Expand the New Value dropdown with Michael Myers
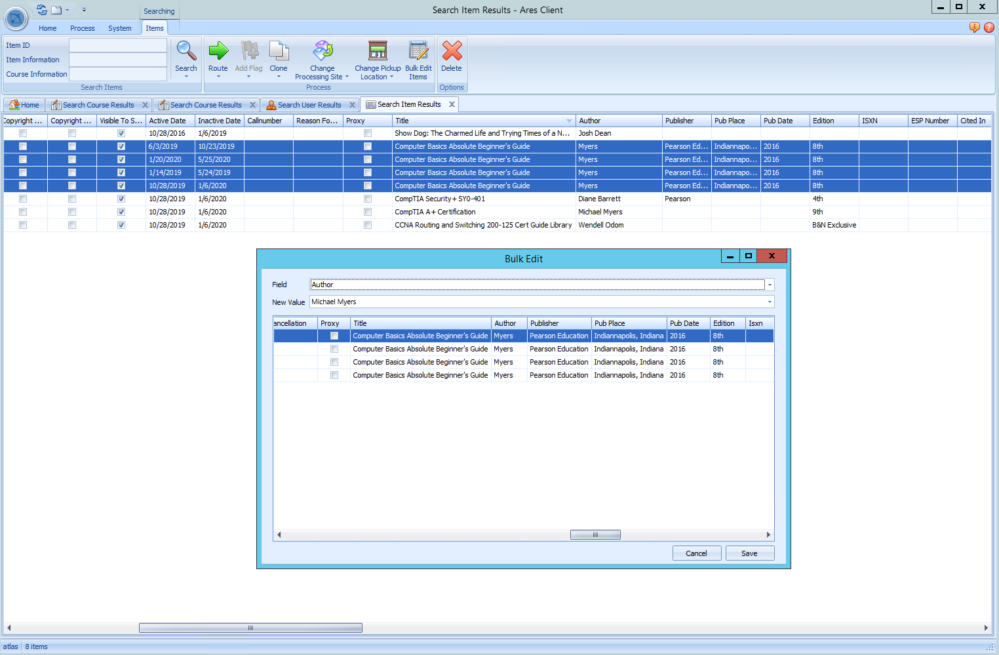 (x=770, y=302)
